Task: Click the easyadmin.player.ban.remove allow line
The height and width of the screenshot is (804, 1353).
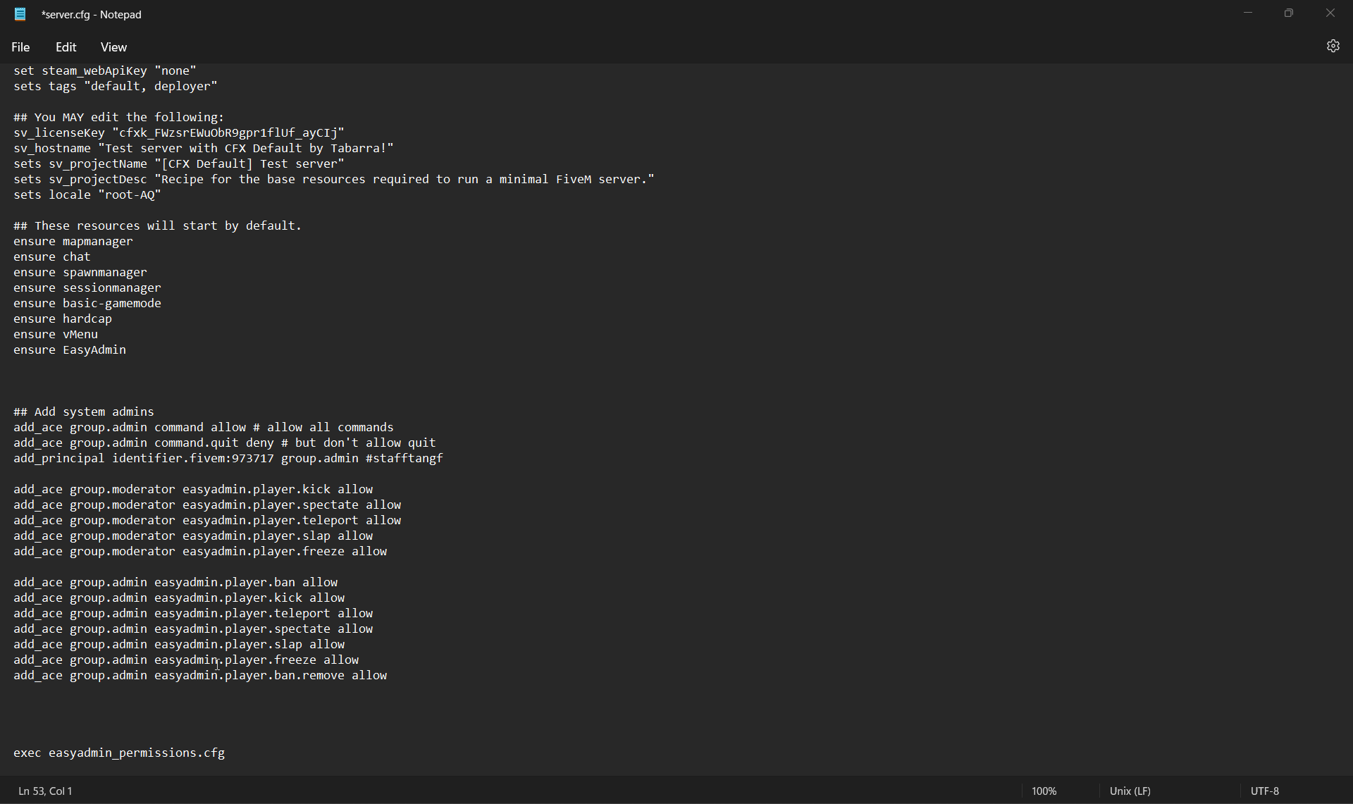Action: (x=200, y=676)
